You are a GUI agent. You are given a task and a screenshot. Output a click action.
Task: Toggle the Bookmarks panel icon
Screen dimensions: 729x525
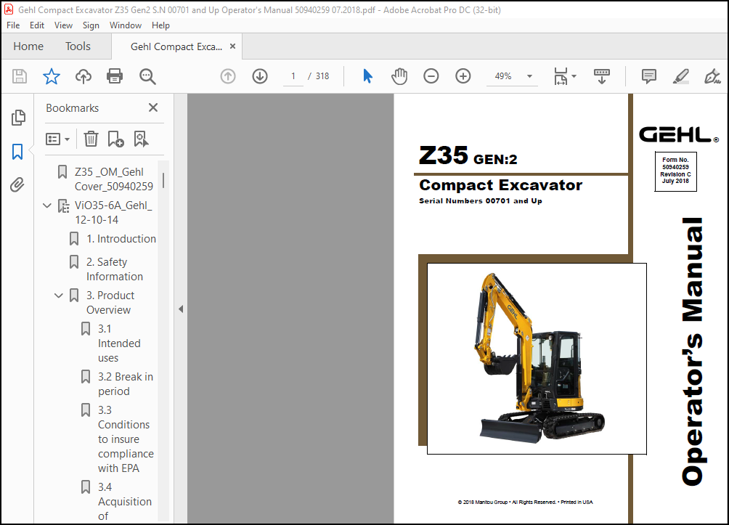[x=17, y=152]
